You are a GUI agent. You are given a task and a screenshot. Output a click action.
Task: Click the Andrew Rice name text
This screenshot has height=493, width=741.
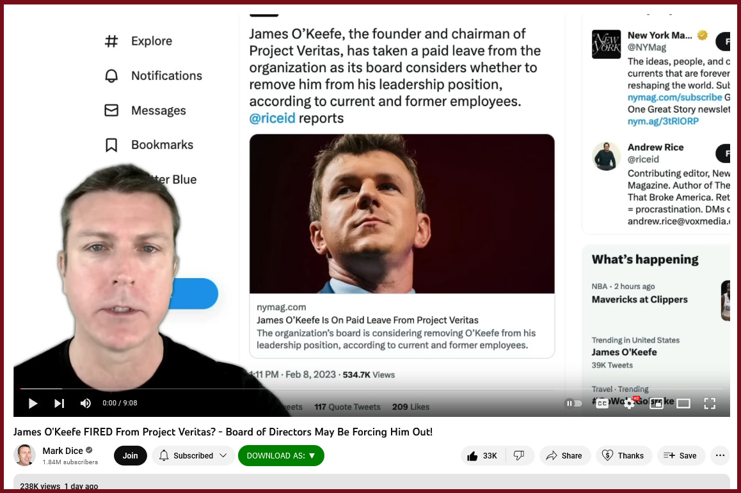[655, 147]
